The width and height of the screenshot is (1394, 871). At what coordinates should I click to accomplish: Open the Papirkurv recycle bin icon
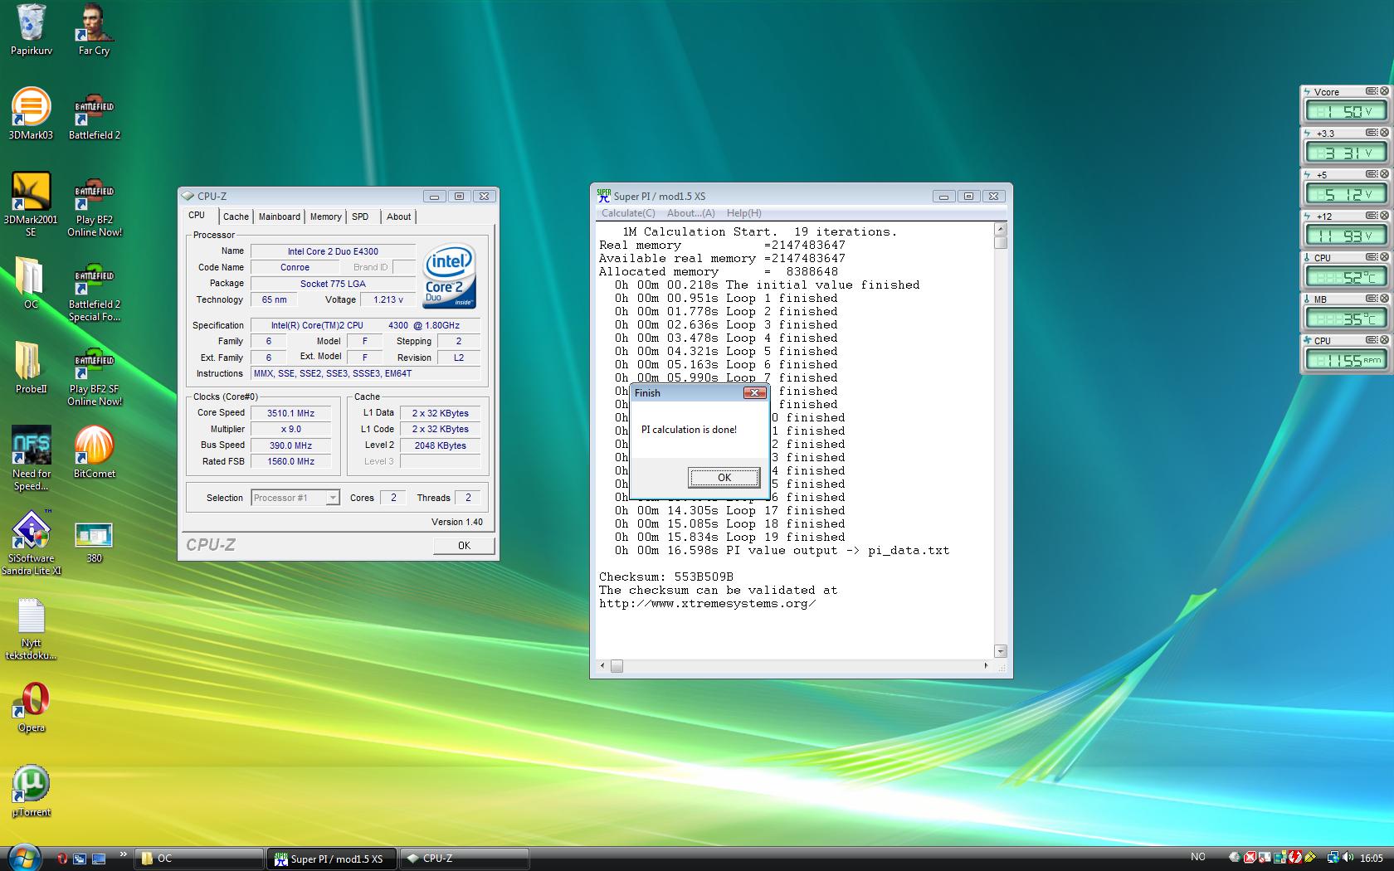click(32, 30)
